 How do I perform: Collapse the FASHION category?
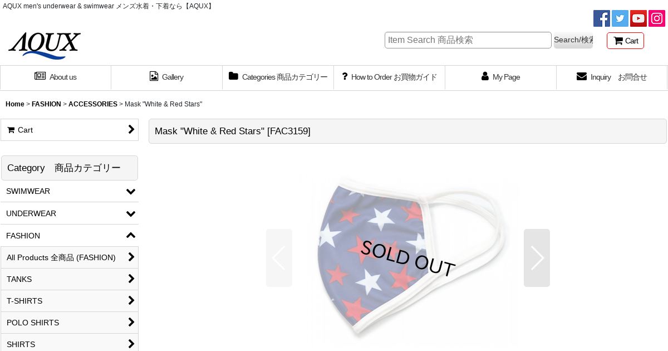pyautogui.click(x=70, y=236)
